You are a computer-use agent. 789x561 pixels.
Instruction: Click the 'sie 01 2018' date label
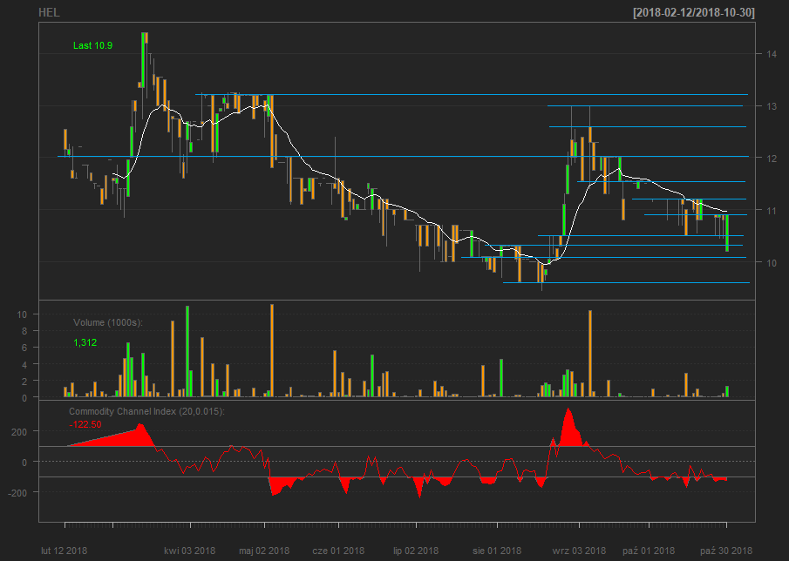pos(497,551)
